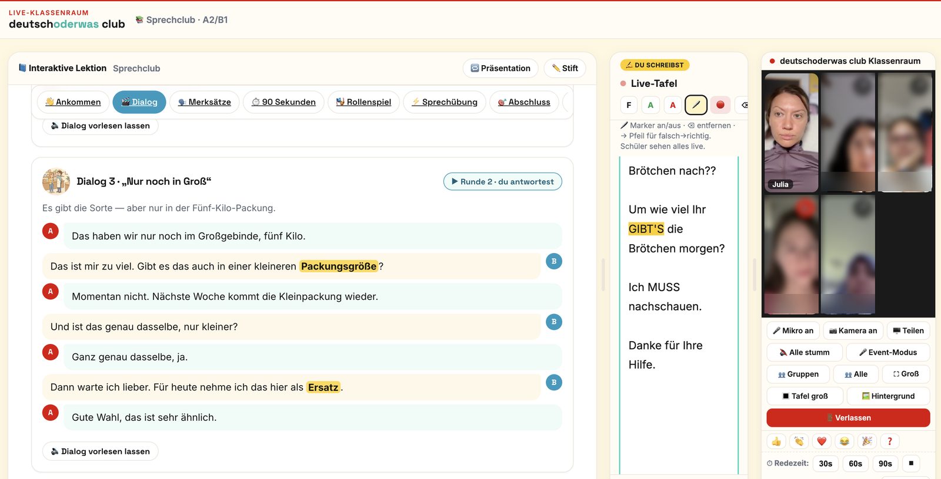Send the clapping hands reaction
This screenshot has height=479, width=941.
click(799, 441)
